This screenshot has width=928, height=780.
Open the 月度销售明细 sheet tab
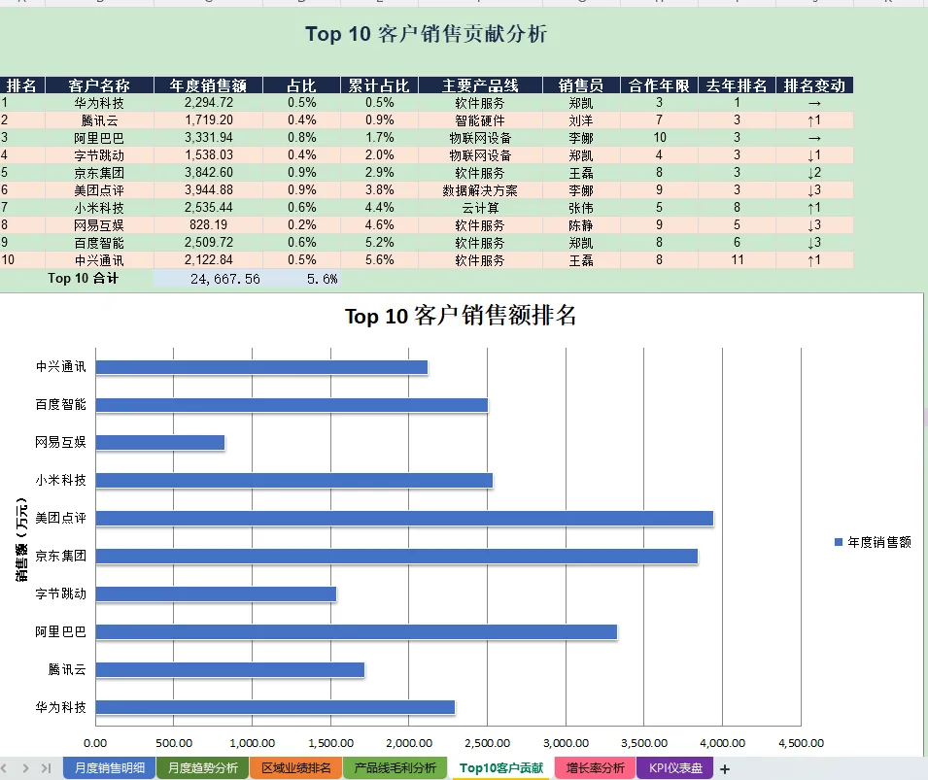click(x=110, y=768)
